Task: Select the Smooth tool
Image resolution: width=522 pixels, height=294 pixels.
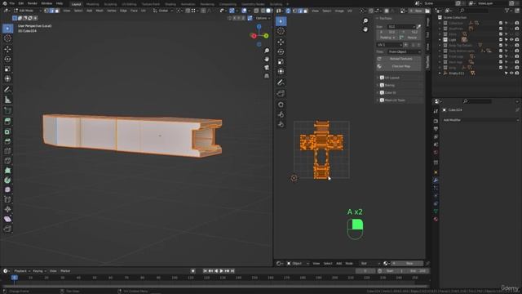Action: click(x=7, y=189)
